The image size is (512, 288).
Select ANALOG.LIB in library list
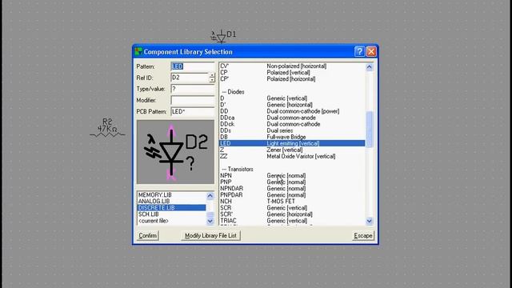click(171, 201)
